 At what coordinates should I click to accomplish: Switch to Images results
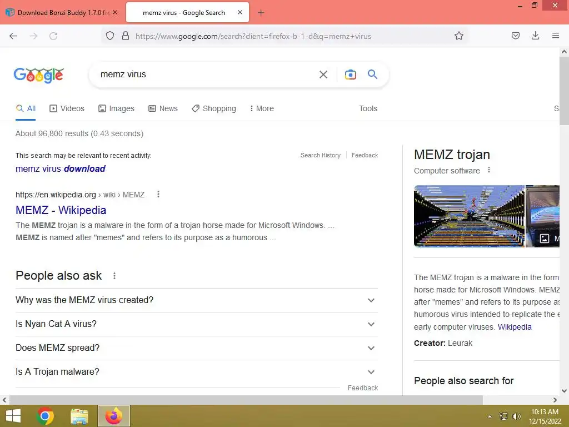[x=116, y=108]
